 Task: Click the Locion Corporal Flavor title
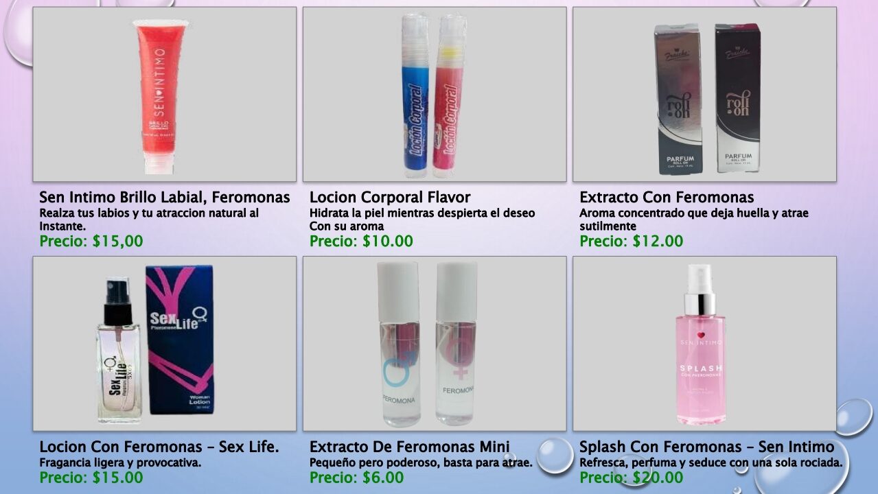(x=390, y=198)
